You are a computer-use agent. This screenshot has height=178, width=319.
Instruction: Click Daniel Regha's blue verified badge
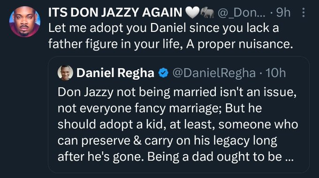pyautogui.click(x=163, y=73)
